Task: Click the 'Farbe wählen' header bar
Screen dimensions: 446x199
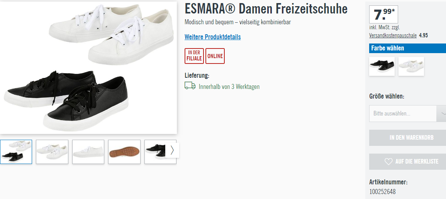Action: click(x=408, y=48)
